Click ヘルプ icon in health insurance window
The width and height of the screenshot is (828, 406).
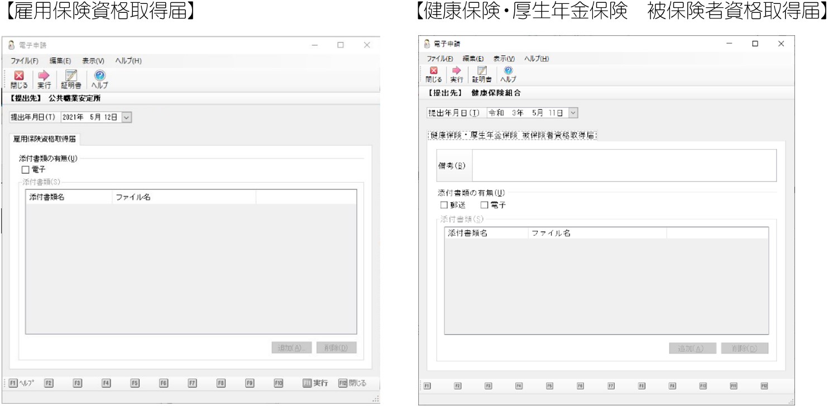(x=508, y=70)
